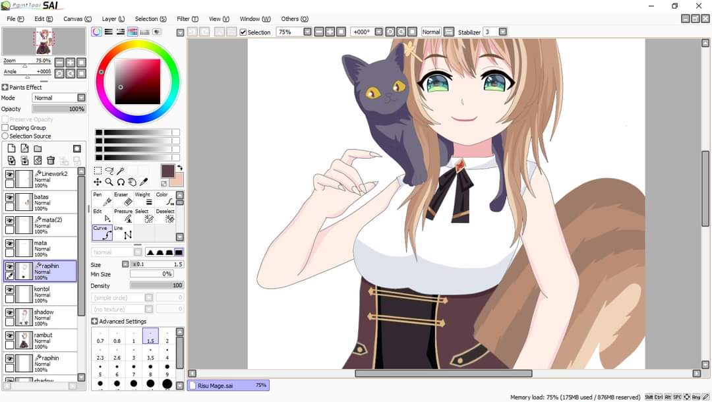Select the zoom magnifier tool

pyautogui.click(x=109, y=182)
